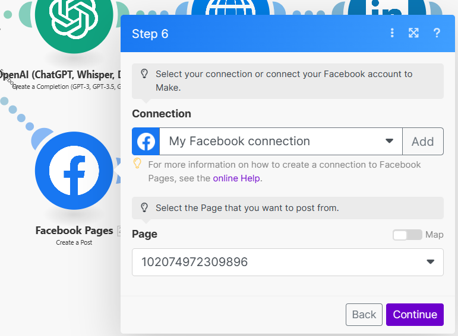This screenshot has height=336, width=458.
Task: Open the online Help link
Action: (236, 178)
